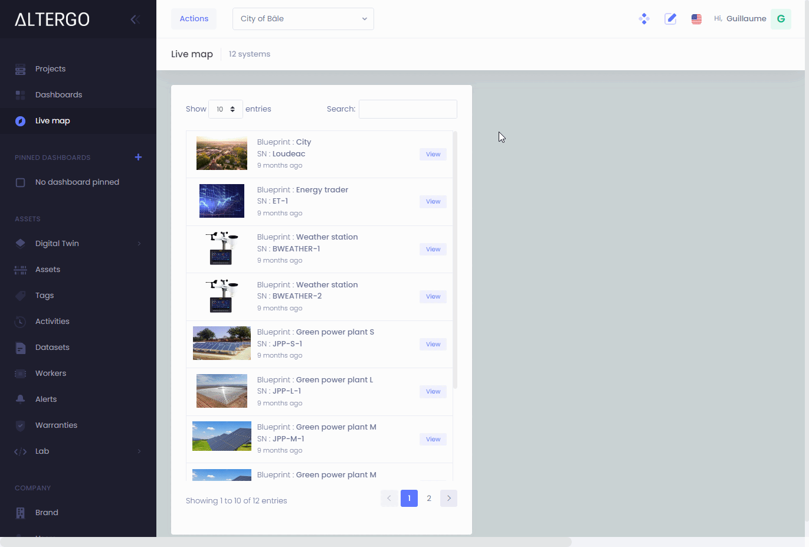
Task: Open Workers using the chip icon
Action: click(x=20, y=373)
